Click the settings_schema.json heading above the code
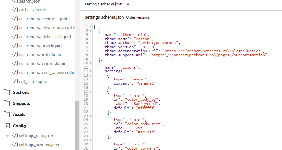 104,17
